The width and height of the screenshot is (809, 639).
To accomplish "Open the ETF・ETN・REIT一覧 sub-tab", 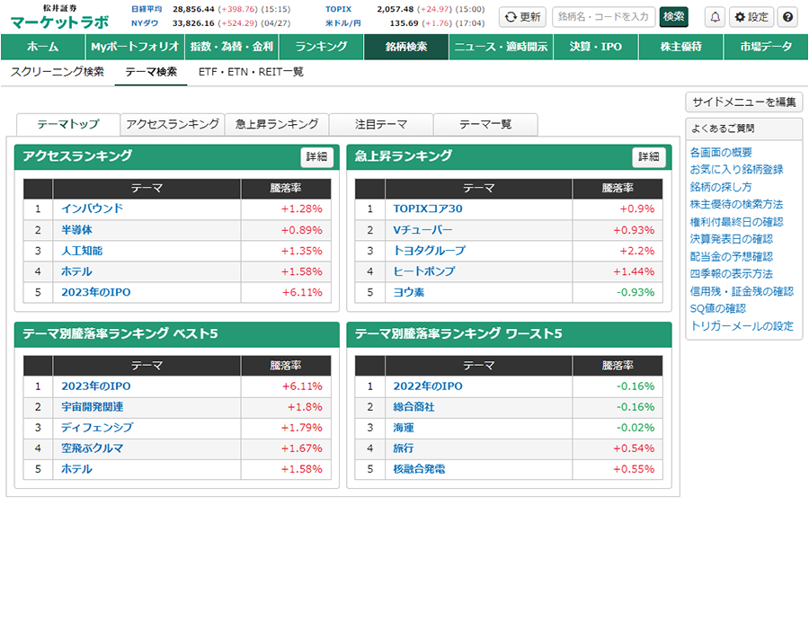I will pos(251,72).
